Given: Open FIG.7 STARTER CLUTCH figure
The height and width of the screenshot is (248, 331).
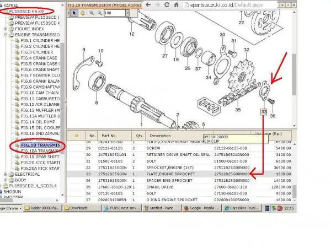Looking at the screenshot, I should [x=40, y=76].
